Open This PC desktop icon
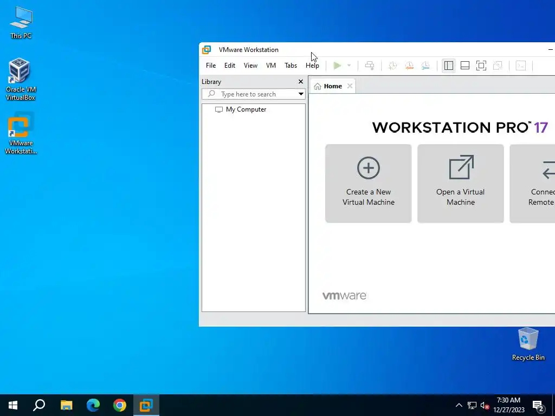Image resolution: width=555 pixels, height=416 pixels. 21,23
